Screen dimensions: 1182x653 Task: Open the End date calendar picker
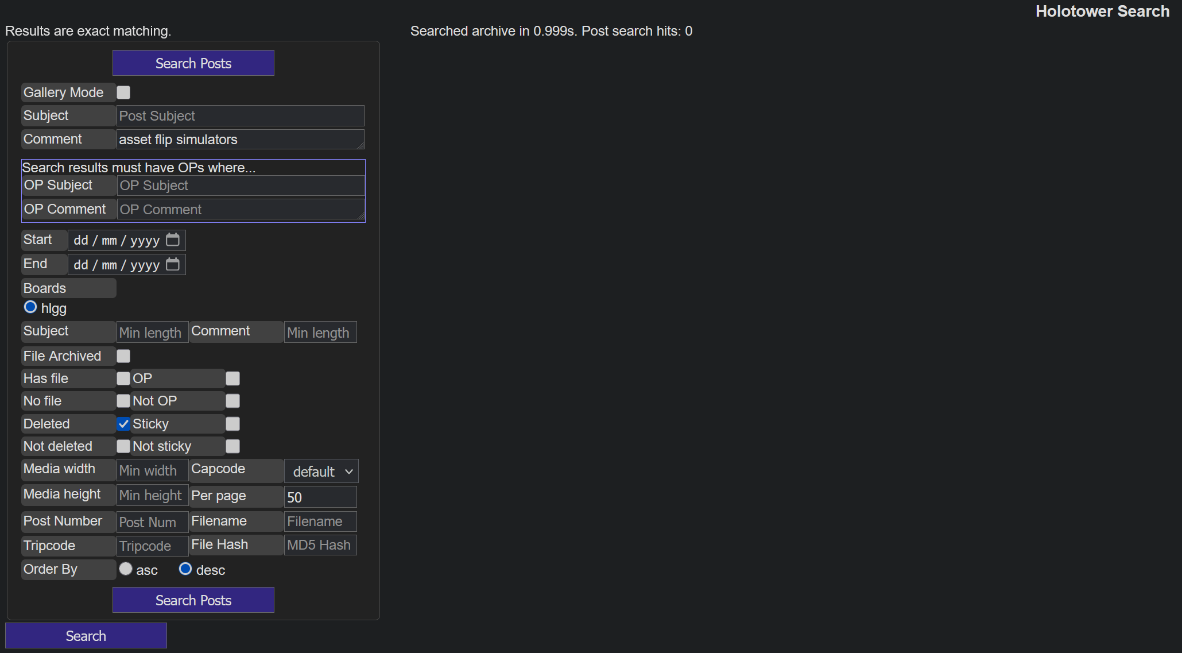click(172, 264)
